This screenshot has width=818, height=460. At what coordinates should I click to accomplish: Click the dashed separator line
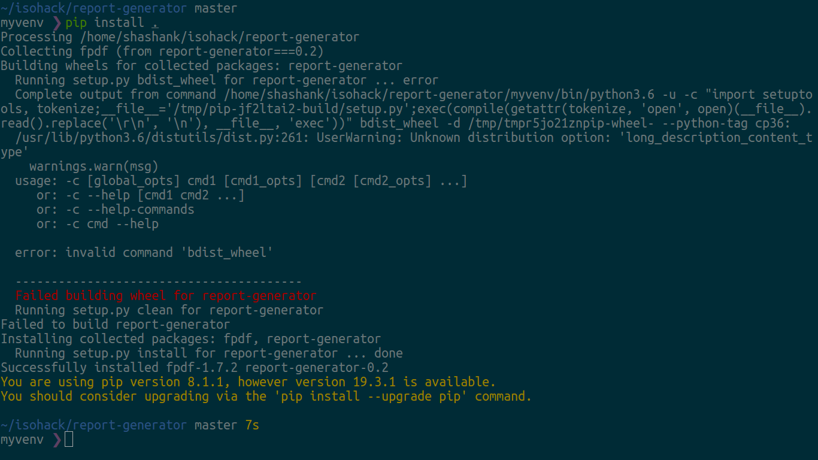(x=159, y=282)
